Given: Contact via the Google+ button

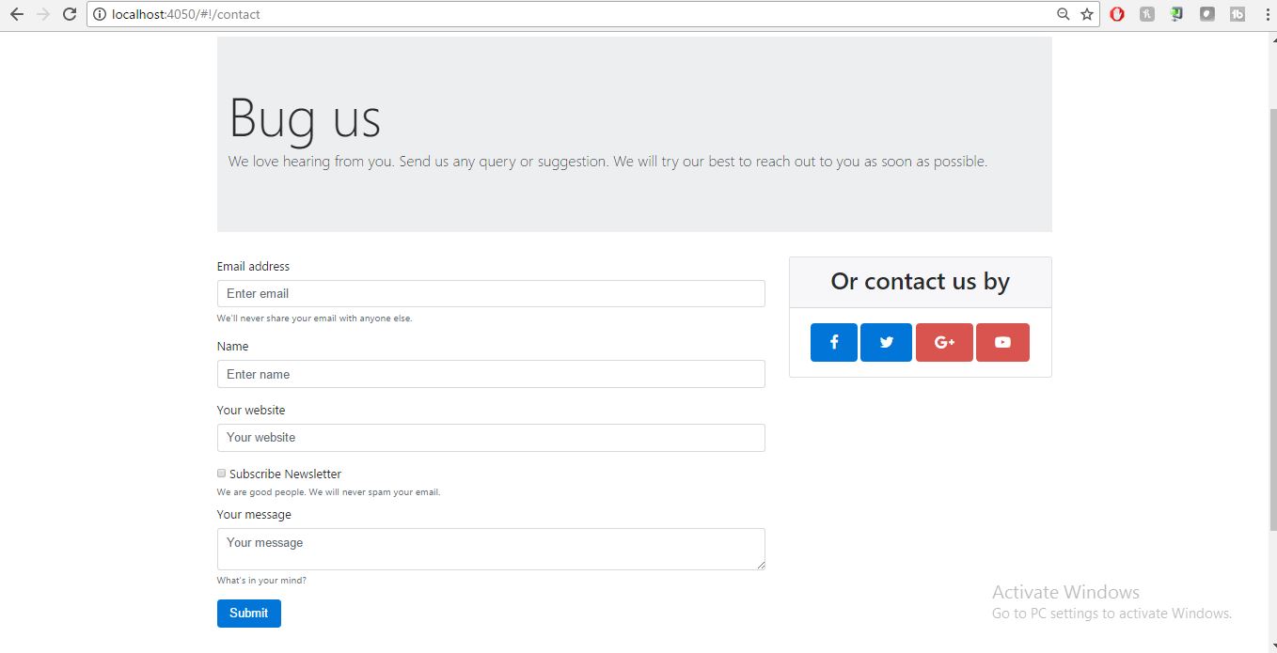Looking at the screenshot, I should click(944, 343).
